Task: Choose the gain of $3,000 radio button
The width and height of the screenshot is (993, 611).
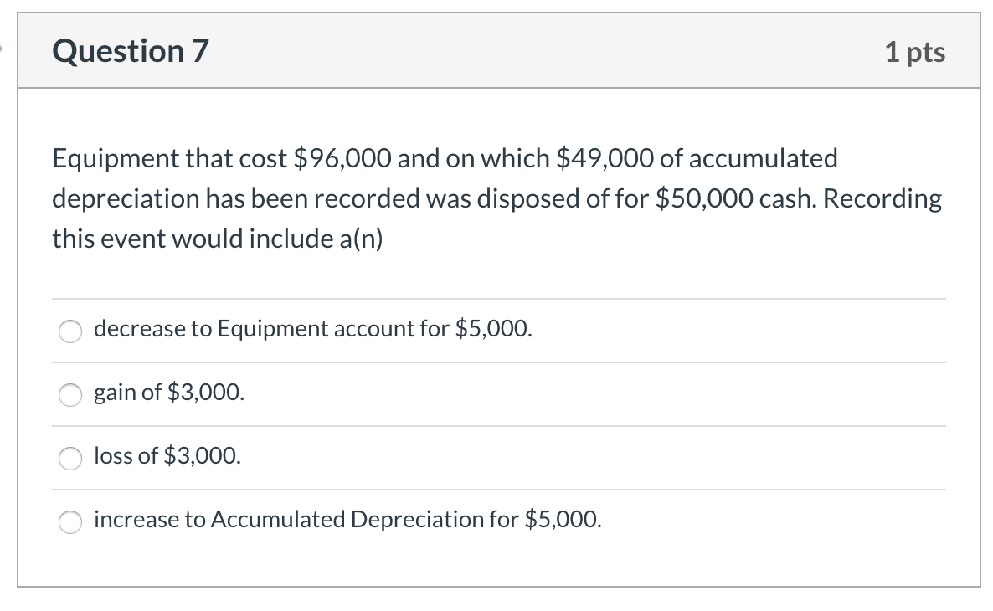Action: pos(70,394)
